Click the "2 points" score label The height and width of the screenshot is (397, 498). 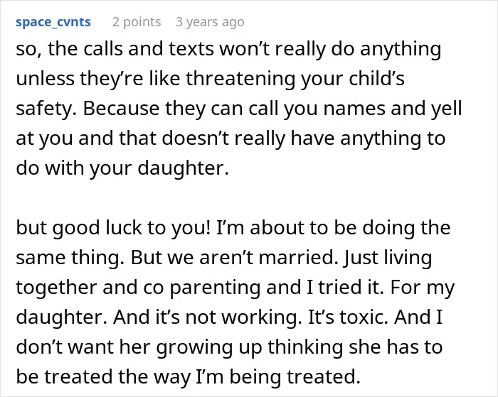[137, 22]
